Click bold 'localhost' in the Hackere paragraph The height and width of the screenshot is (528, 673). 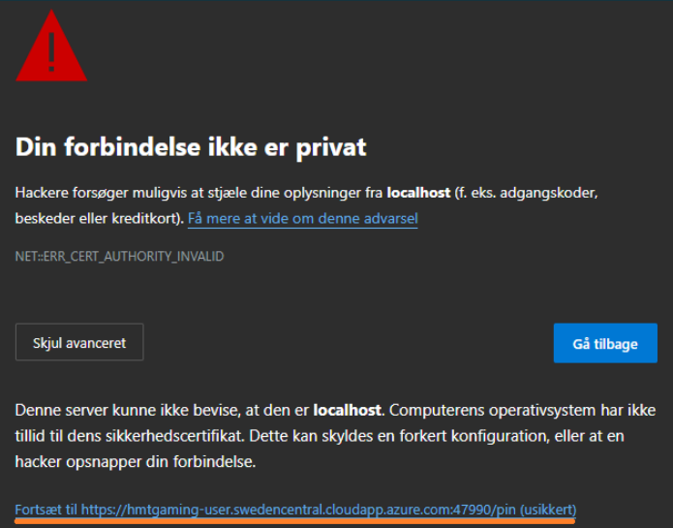tap(418, 193)
